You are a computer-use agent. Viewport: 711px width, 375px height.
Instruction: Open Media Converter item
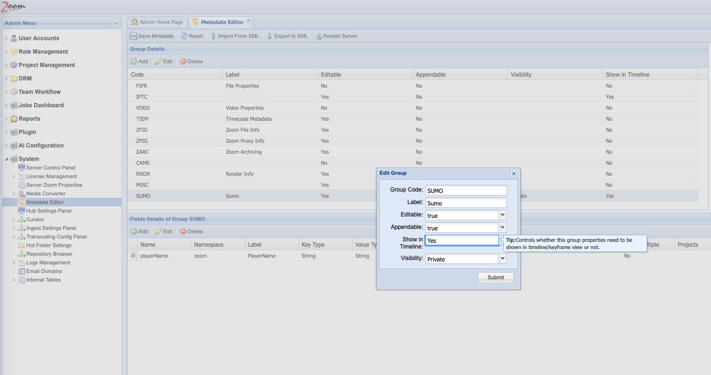[46, 193]
